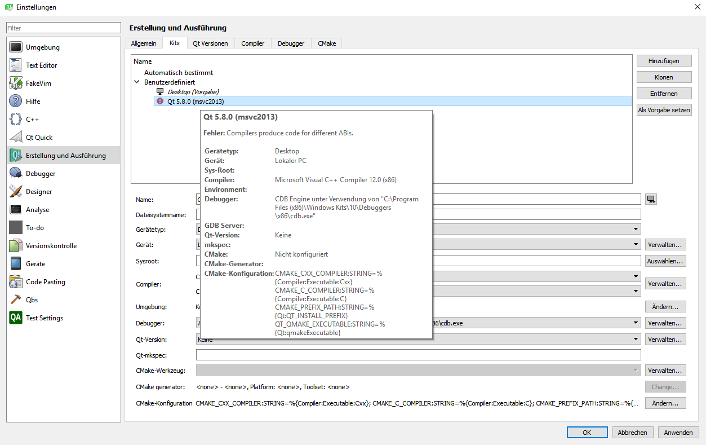Open the Versionskontrolle settings
Viewport: 706px width, 445px height.
coord(51,246)
